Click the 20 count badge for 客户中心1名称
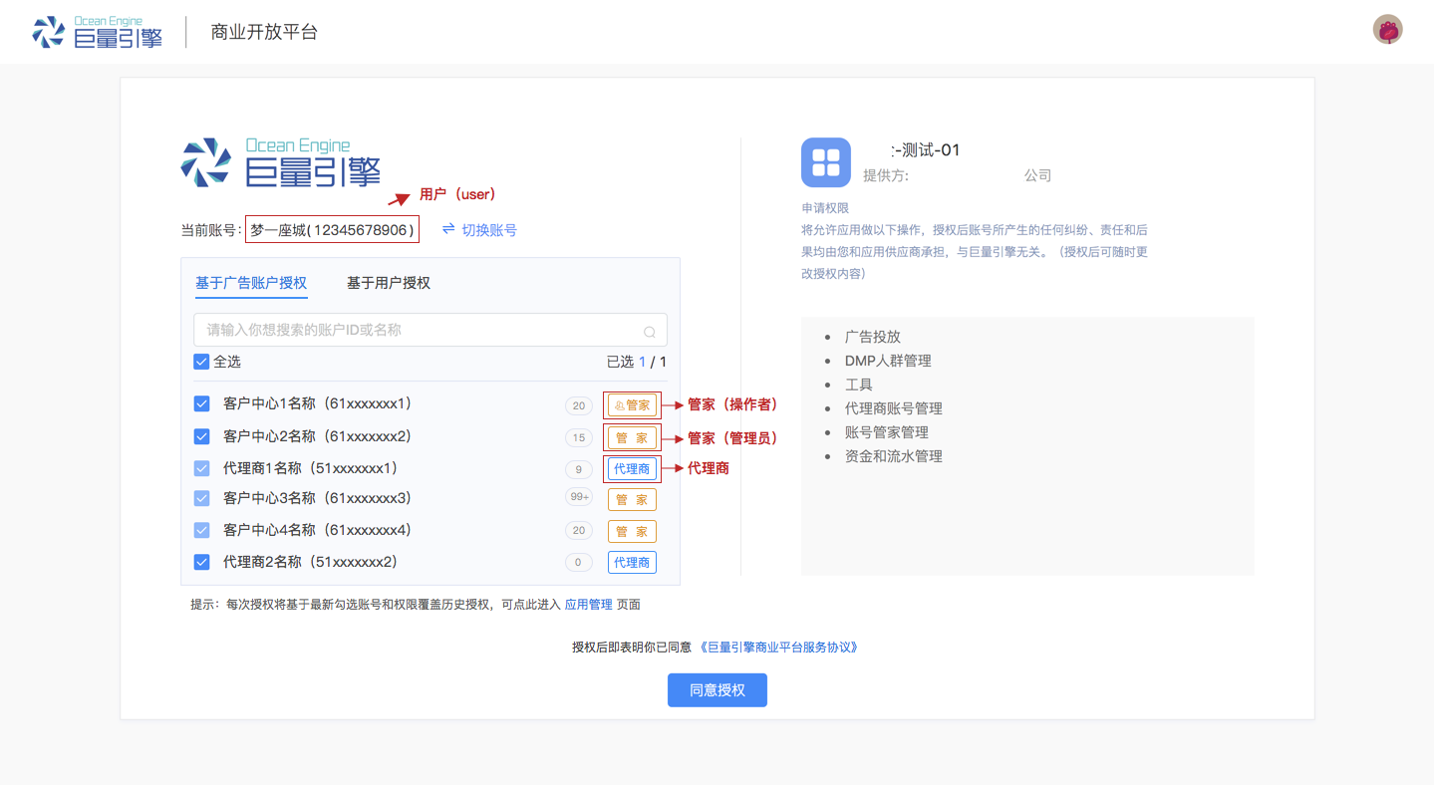 579,405
